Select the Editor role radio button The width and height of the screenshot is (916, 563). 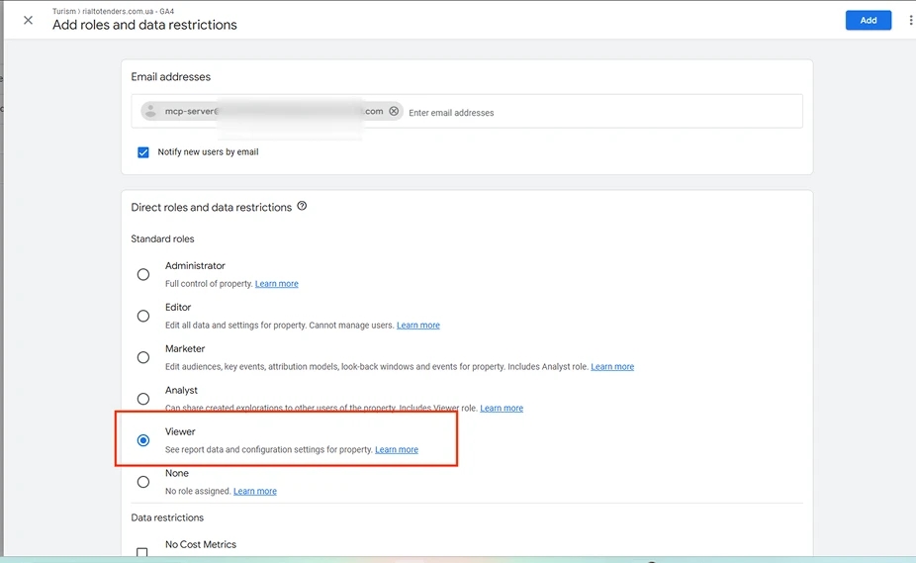(143, 316)
